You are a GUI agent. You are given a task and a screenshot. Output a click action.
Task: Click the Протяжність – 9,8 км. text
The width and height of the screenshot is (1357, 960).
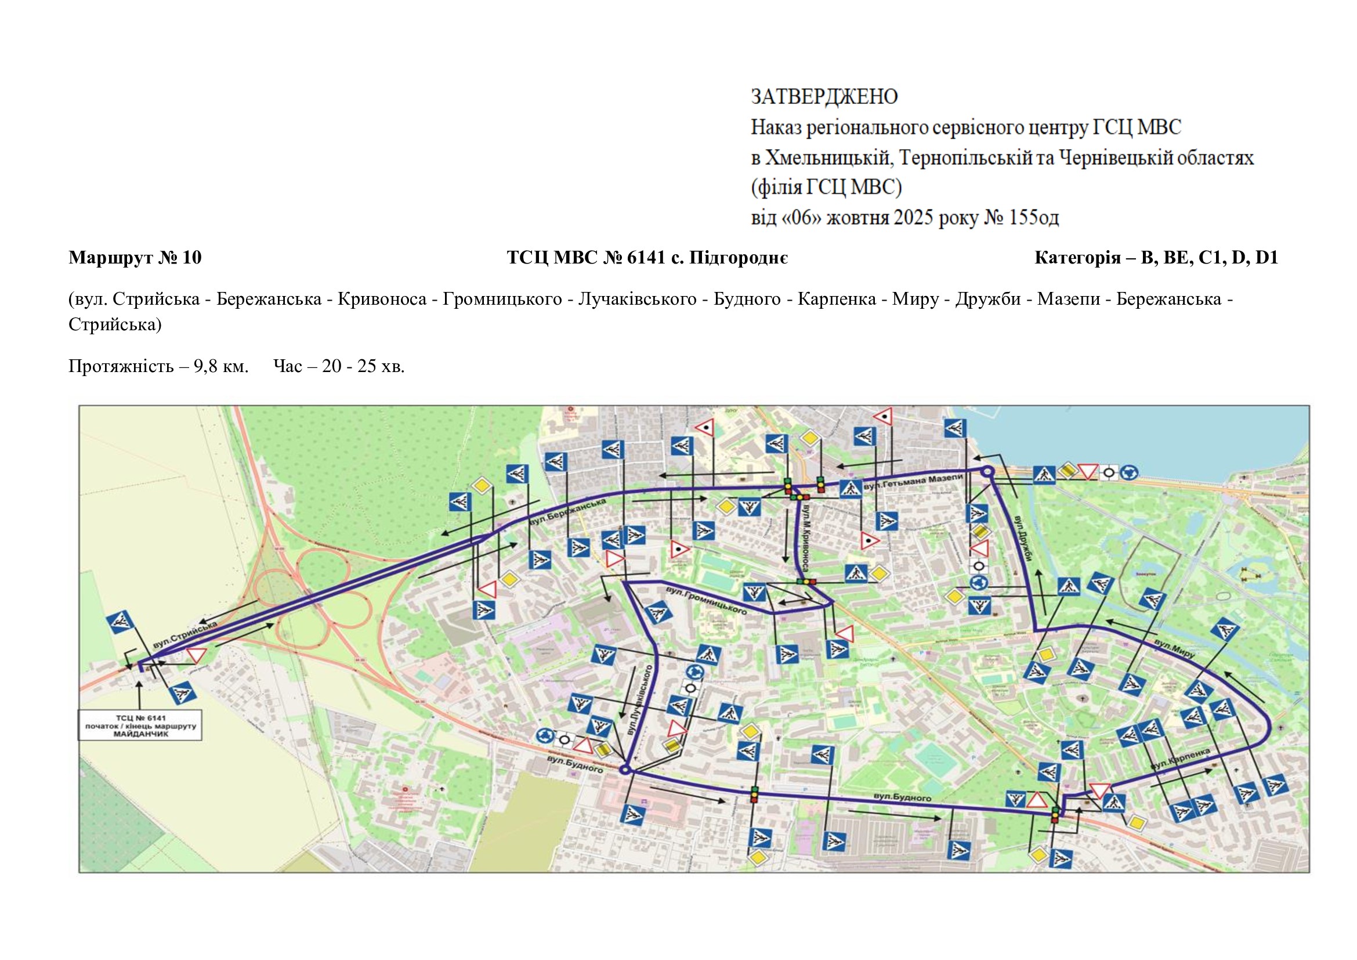tap(158, 366)
